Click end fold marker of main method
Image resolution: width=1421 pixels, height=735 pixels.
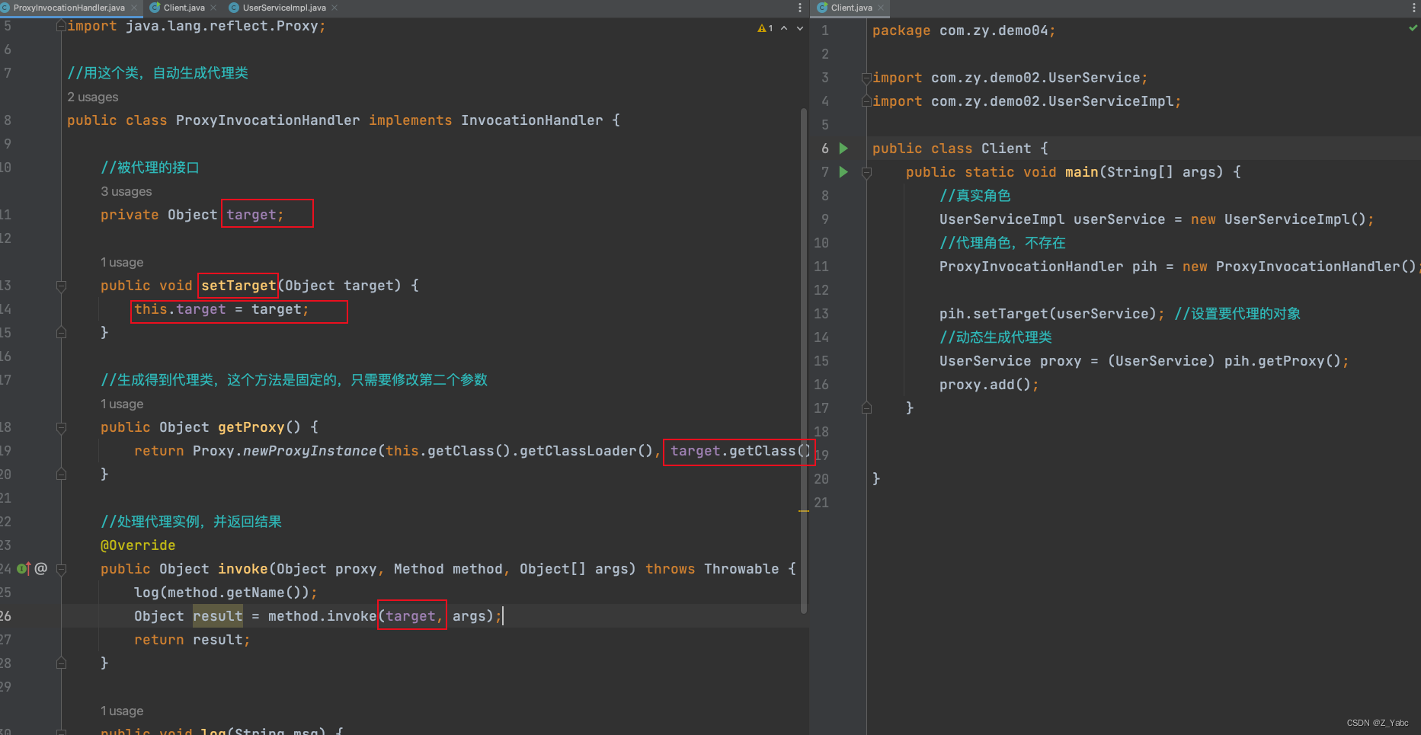(x=866, y=408)
